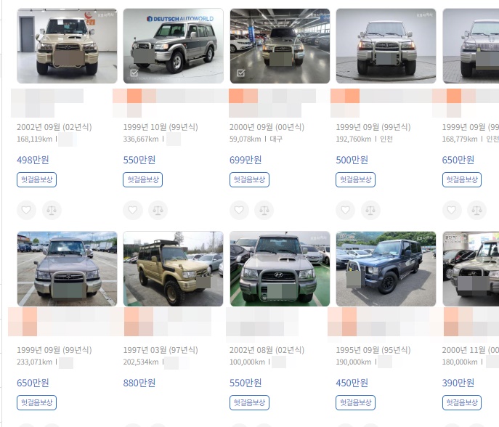This screenshot has width=499, height=427.
Task: Add 192,760km car to comparison
Action: coord(370,210)
